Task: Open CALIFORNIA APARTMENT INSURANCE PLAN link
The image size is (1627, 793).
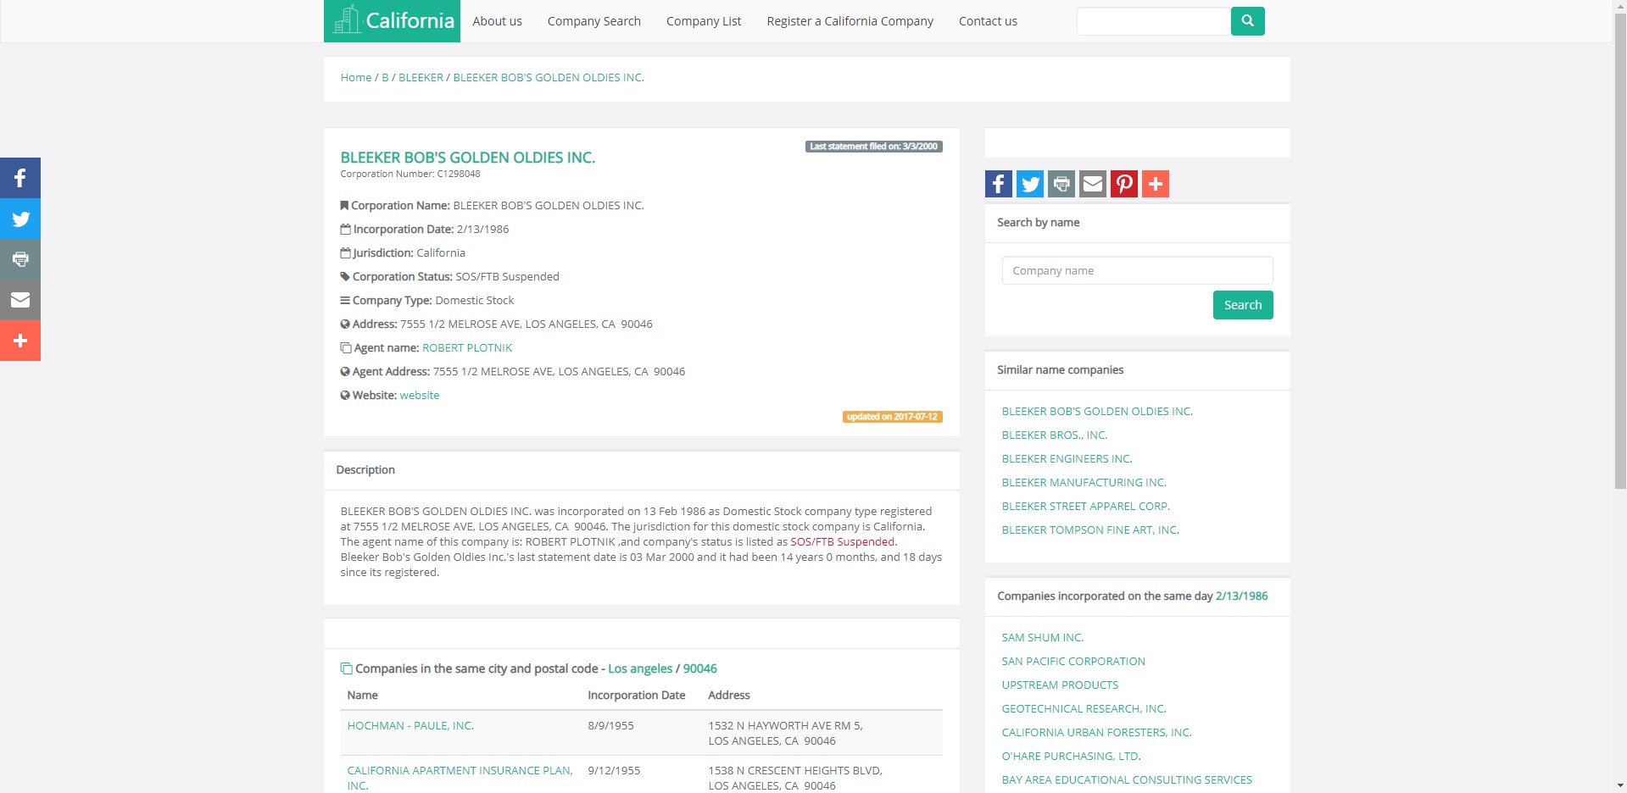Action: pyautogui.click(x=460, y=778)
